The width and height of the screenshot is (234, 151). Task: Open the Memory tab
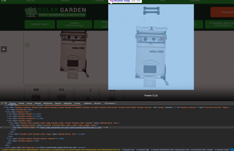click(58, 103)
